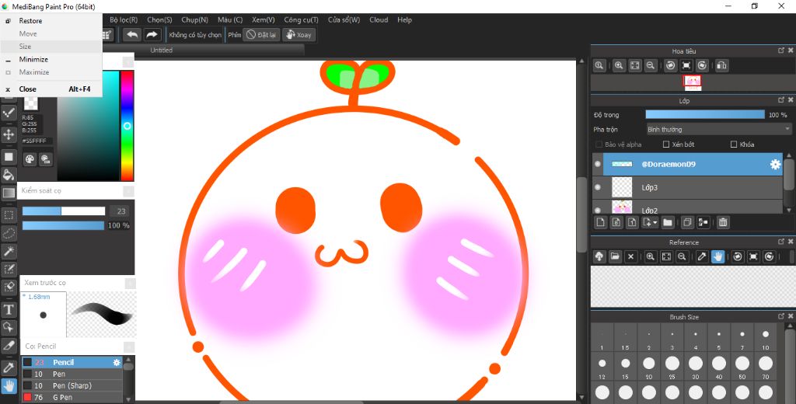Click the Xoay rotate button
The height and width of the screenshot is (404, 796).
(x=298, y=35)
